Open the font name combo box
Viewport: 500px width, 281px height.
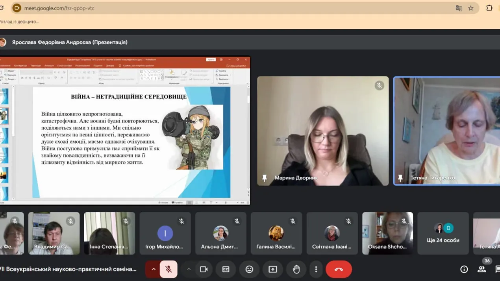(31, 72)
